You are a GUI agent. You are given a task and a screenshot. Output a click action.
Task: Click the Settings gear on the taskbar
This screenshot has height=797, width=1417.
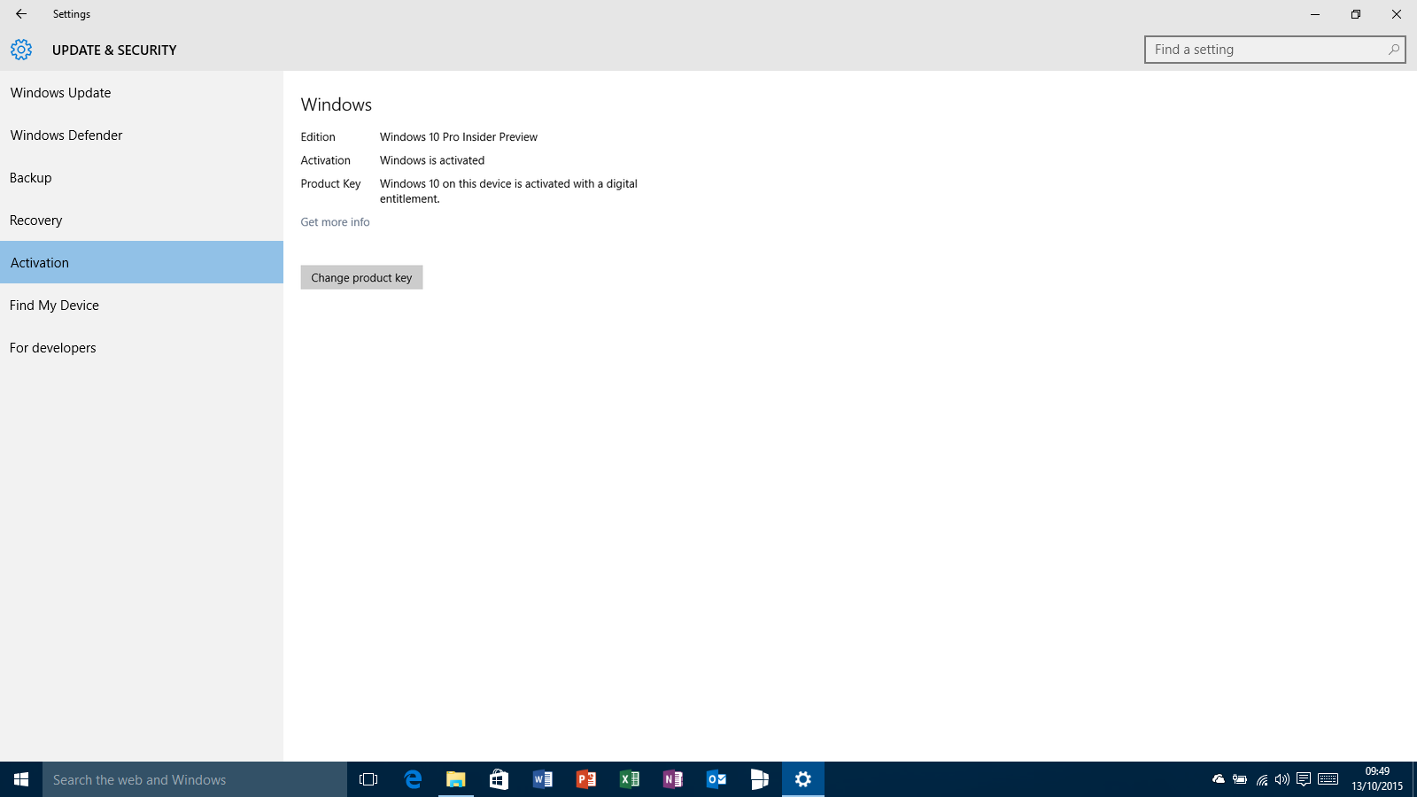803,779
